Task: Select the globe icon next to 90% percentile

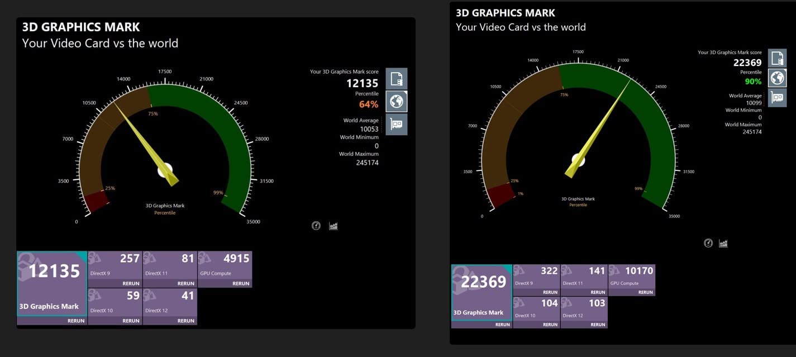Action: 777,78
